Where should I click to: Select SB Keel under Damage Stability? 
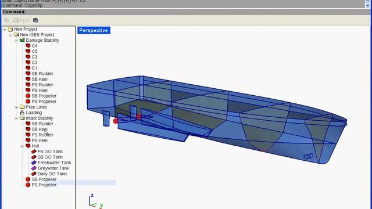pyautogui.click(x=40, y=79)
